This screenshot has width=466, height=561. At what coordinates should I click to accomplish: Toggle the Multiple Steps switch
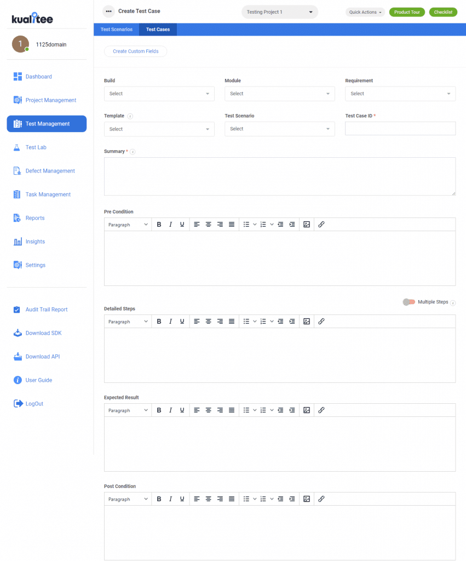(x=409, y=302)
